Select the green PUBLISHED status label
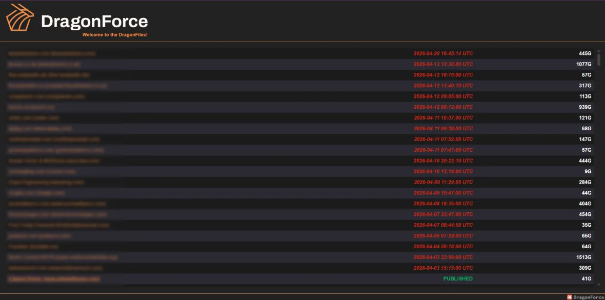This screenshot has width=605, height=300. (x=458, y=278)
